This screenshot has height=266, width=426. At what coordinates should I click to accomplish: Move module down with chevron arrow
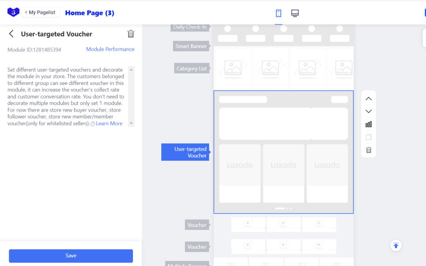tap(369, 111)
